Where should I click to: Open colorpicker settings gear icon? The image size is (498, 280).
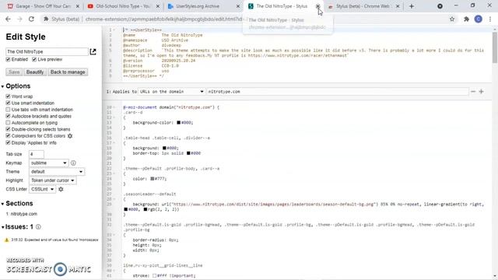click(70, 136)
